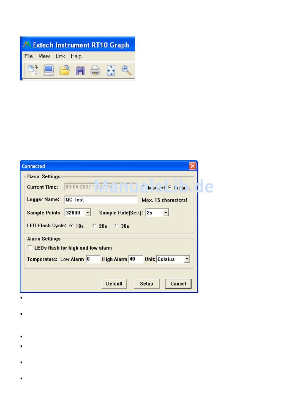Open the Sample Points dropdown
307x407 pixels.
[88, 213]
